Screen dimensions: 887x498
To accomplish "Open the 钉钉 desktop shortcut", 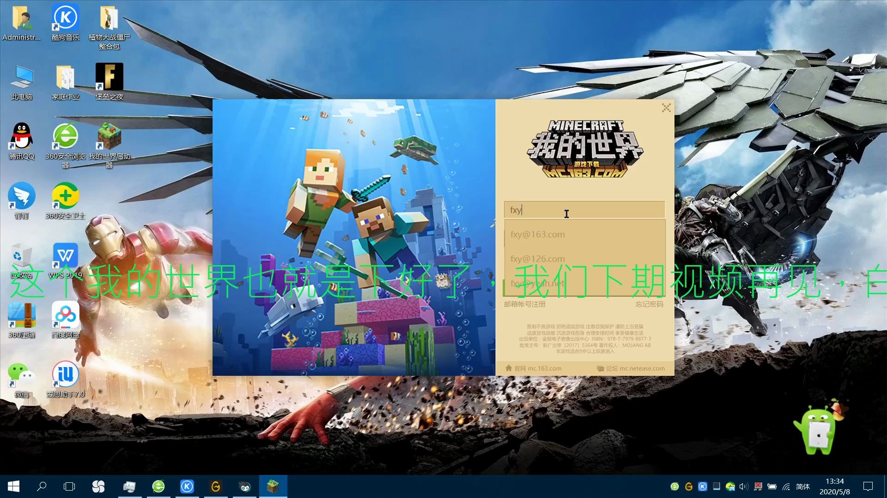I will 22,201.
